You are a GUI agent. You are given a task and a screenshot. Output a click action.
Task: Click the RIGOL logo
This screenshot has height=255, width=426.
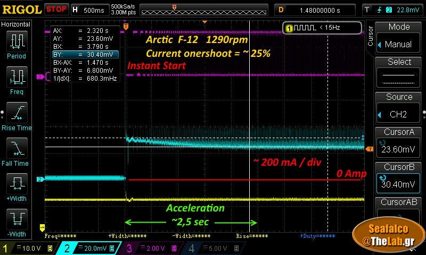21,9
